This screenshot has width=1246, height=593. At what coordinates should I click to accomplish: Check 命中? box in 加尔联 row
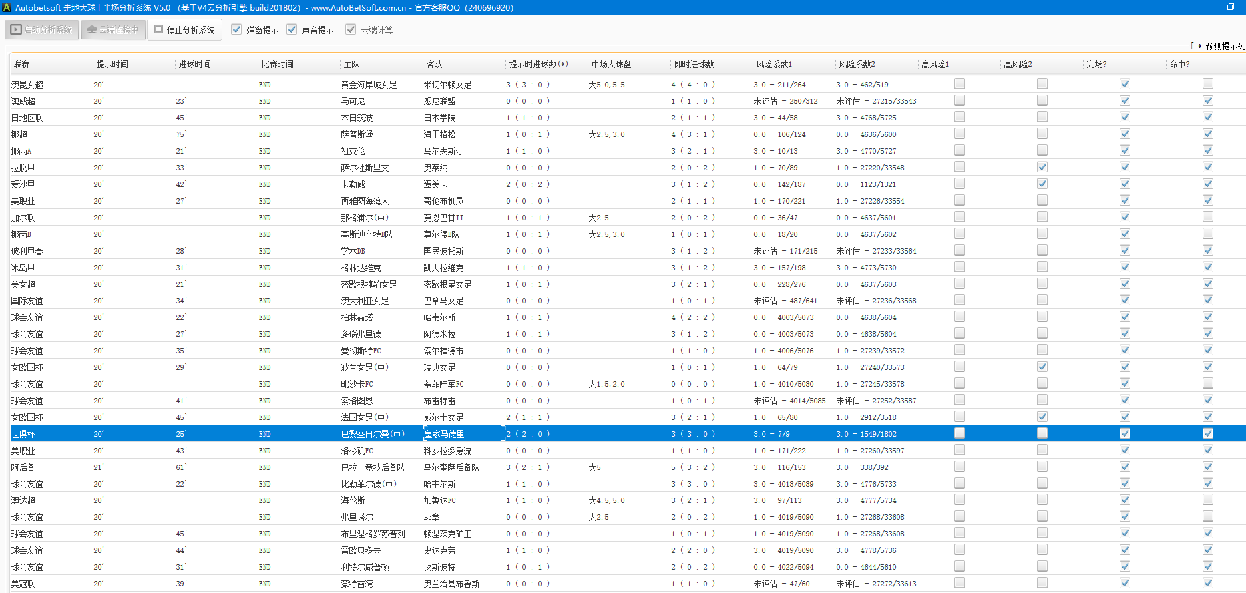click(1208, 217)
